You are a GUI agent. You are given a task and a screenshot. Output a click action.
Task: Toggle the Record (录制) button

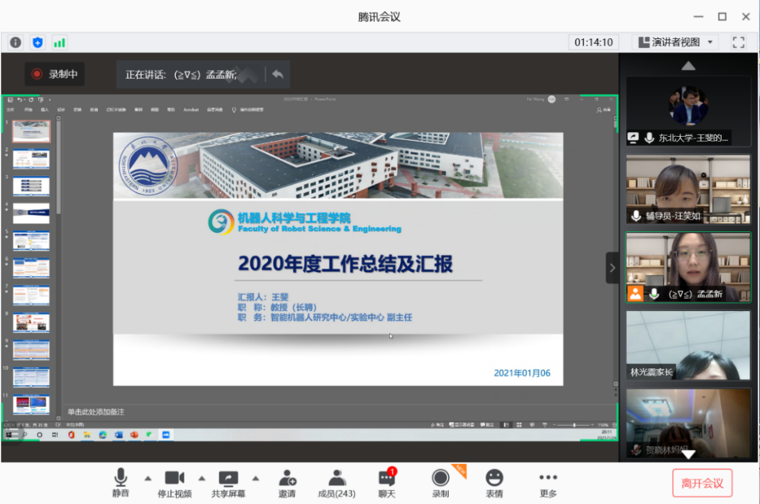click(441, 483)
